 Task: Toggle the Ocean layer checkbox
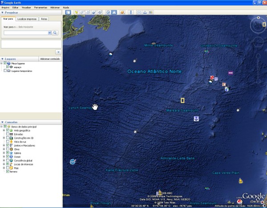tap(8, 157)
